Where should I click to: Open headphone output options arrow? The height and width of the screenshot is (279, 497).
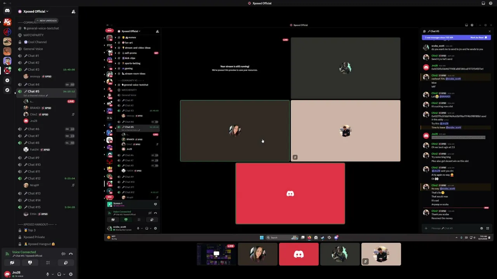click(x=64, y=274)
